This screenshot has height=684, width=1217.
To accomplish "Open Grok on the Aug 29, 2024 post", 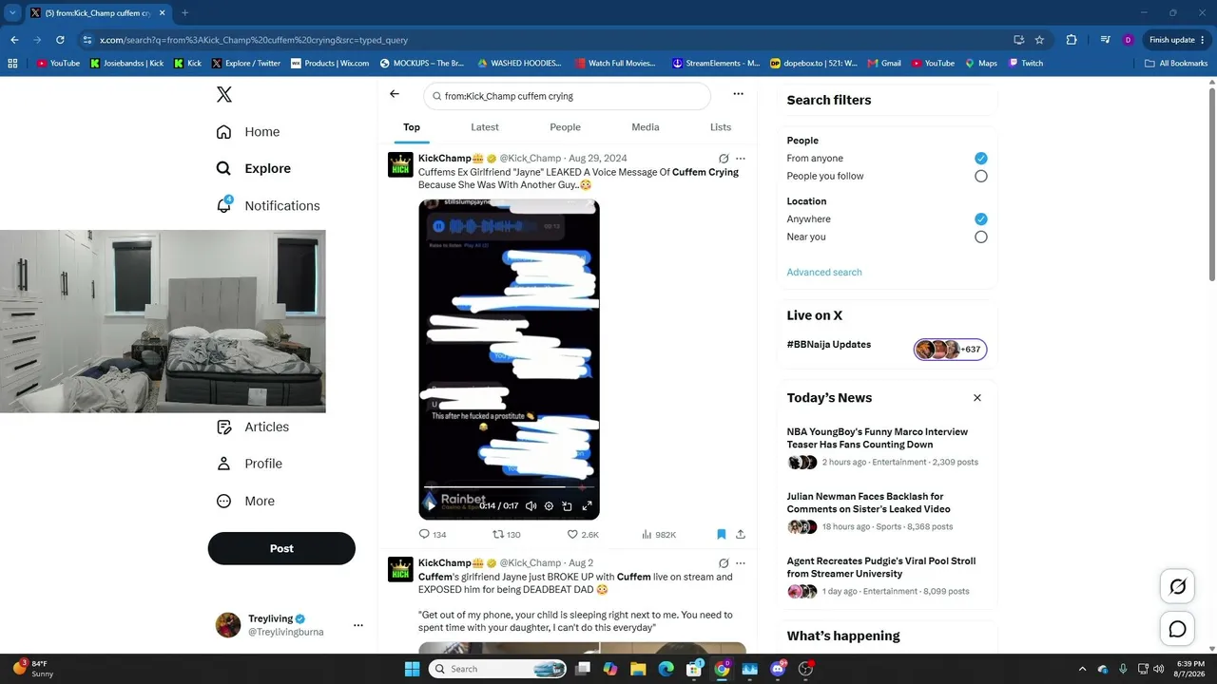I will click(724, 159).
